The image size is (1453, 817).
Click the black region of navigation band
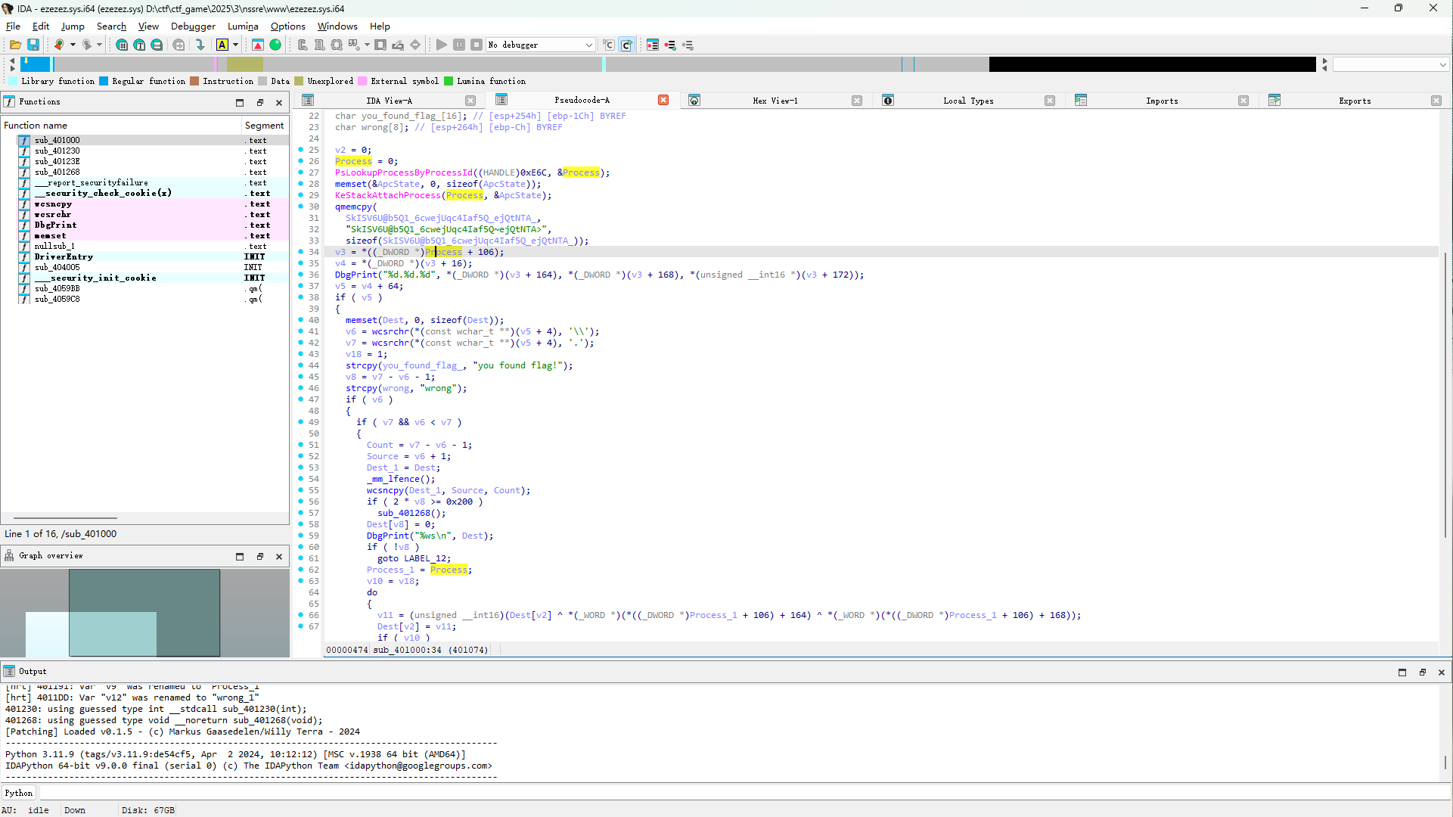1151,65
